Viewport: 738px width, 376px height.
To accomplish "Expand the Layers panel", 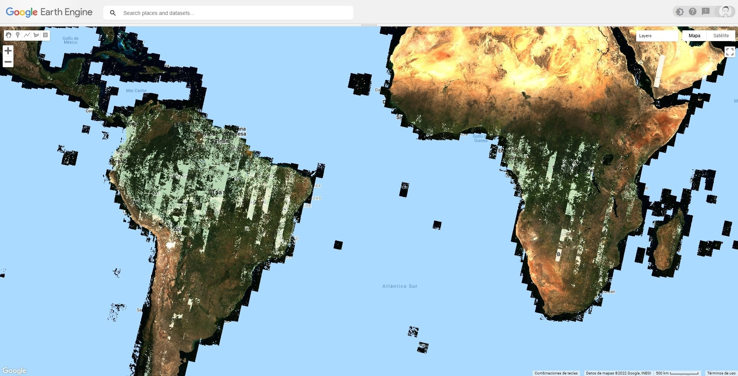I will point(657,36).
